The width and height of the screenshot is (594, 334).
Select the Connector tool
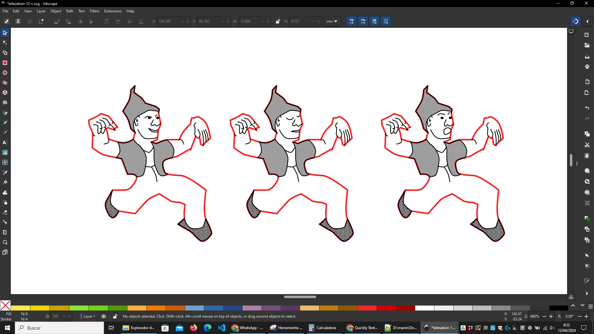coord(5,222)
